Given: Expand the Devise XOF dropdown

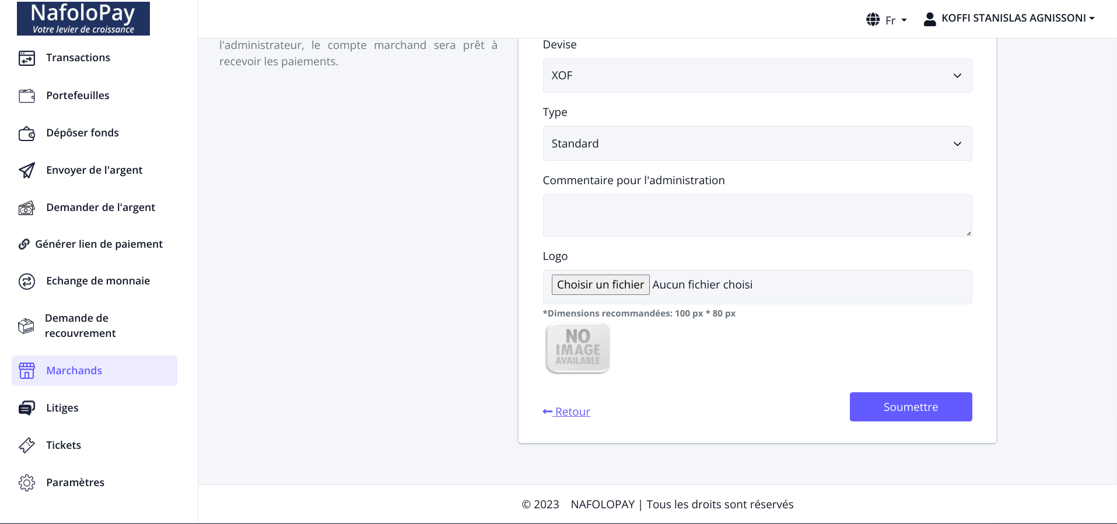Looking at the screenshot, I should (x=757, y=76).
